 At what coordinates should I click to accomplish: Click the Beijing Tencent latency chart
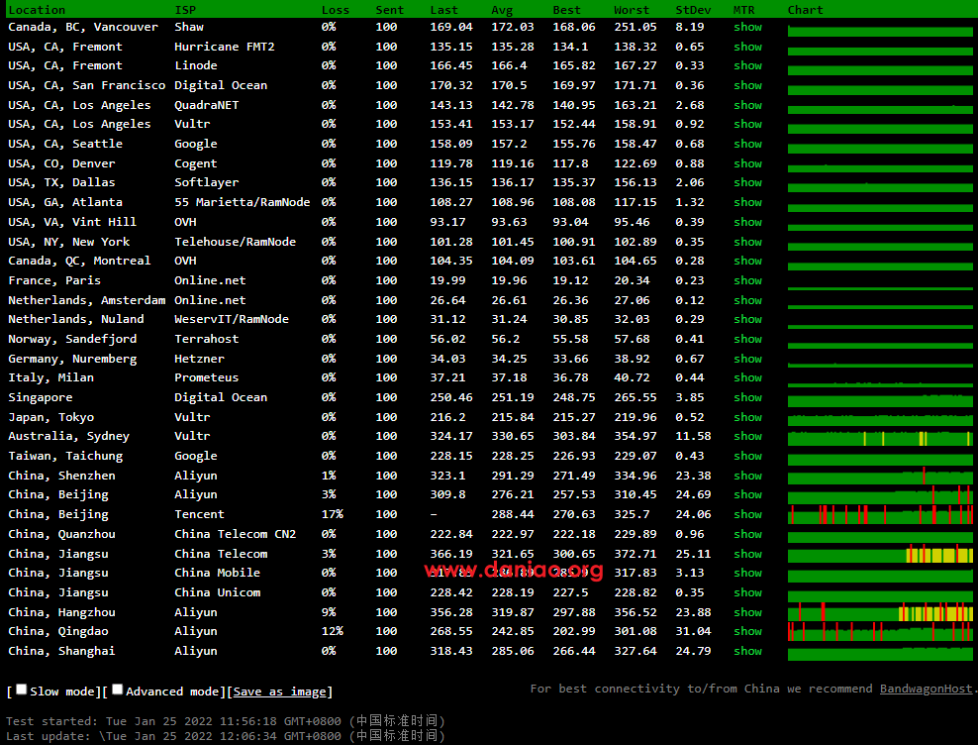(880, 515)
